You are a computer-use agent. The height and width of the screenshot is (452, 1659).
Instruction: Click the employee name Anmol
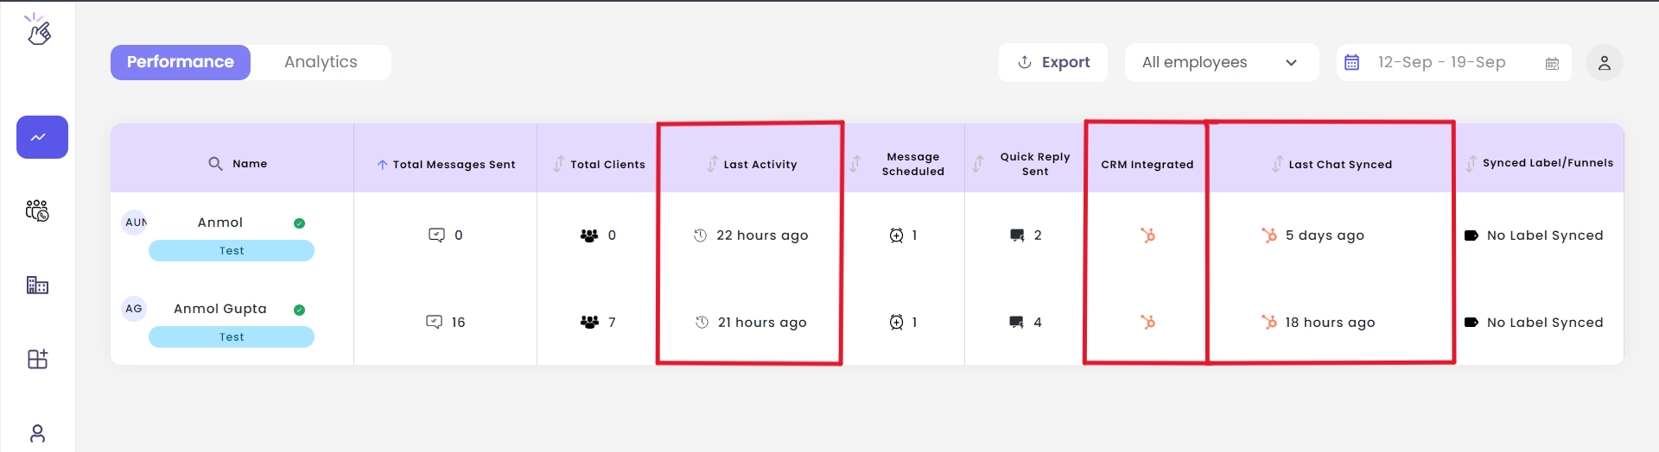(x=220, y=223)
